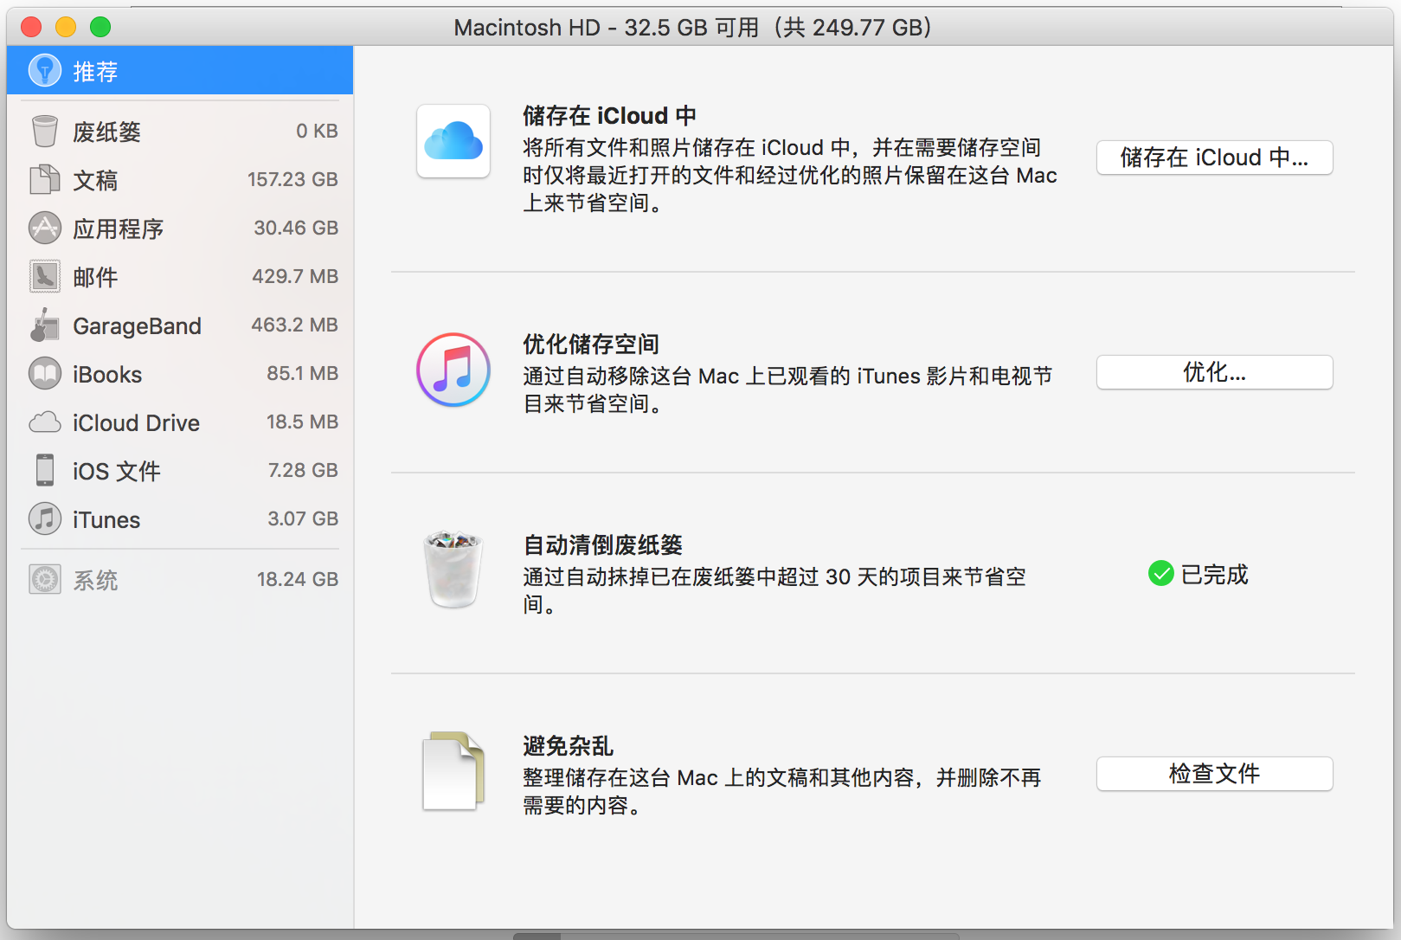Click the 储存在 iCloud 中… button
The width and height of the screenshot is (1401, 940).
tap(1214, 158)
